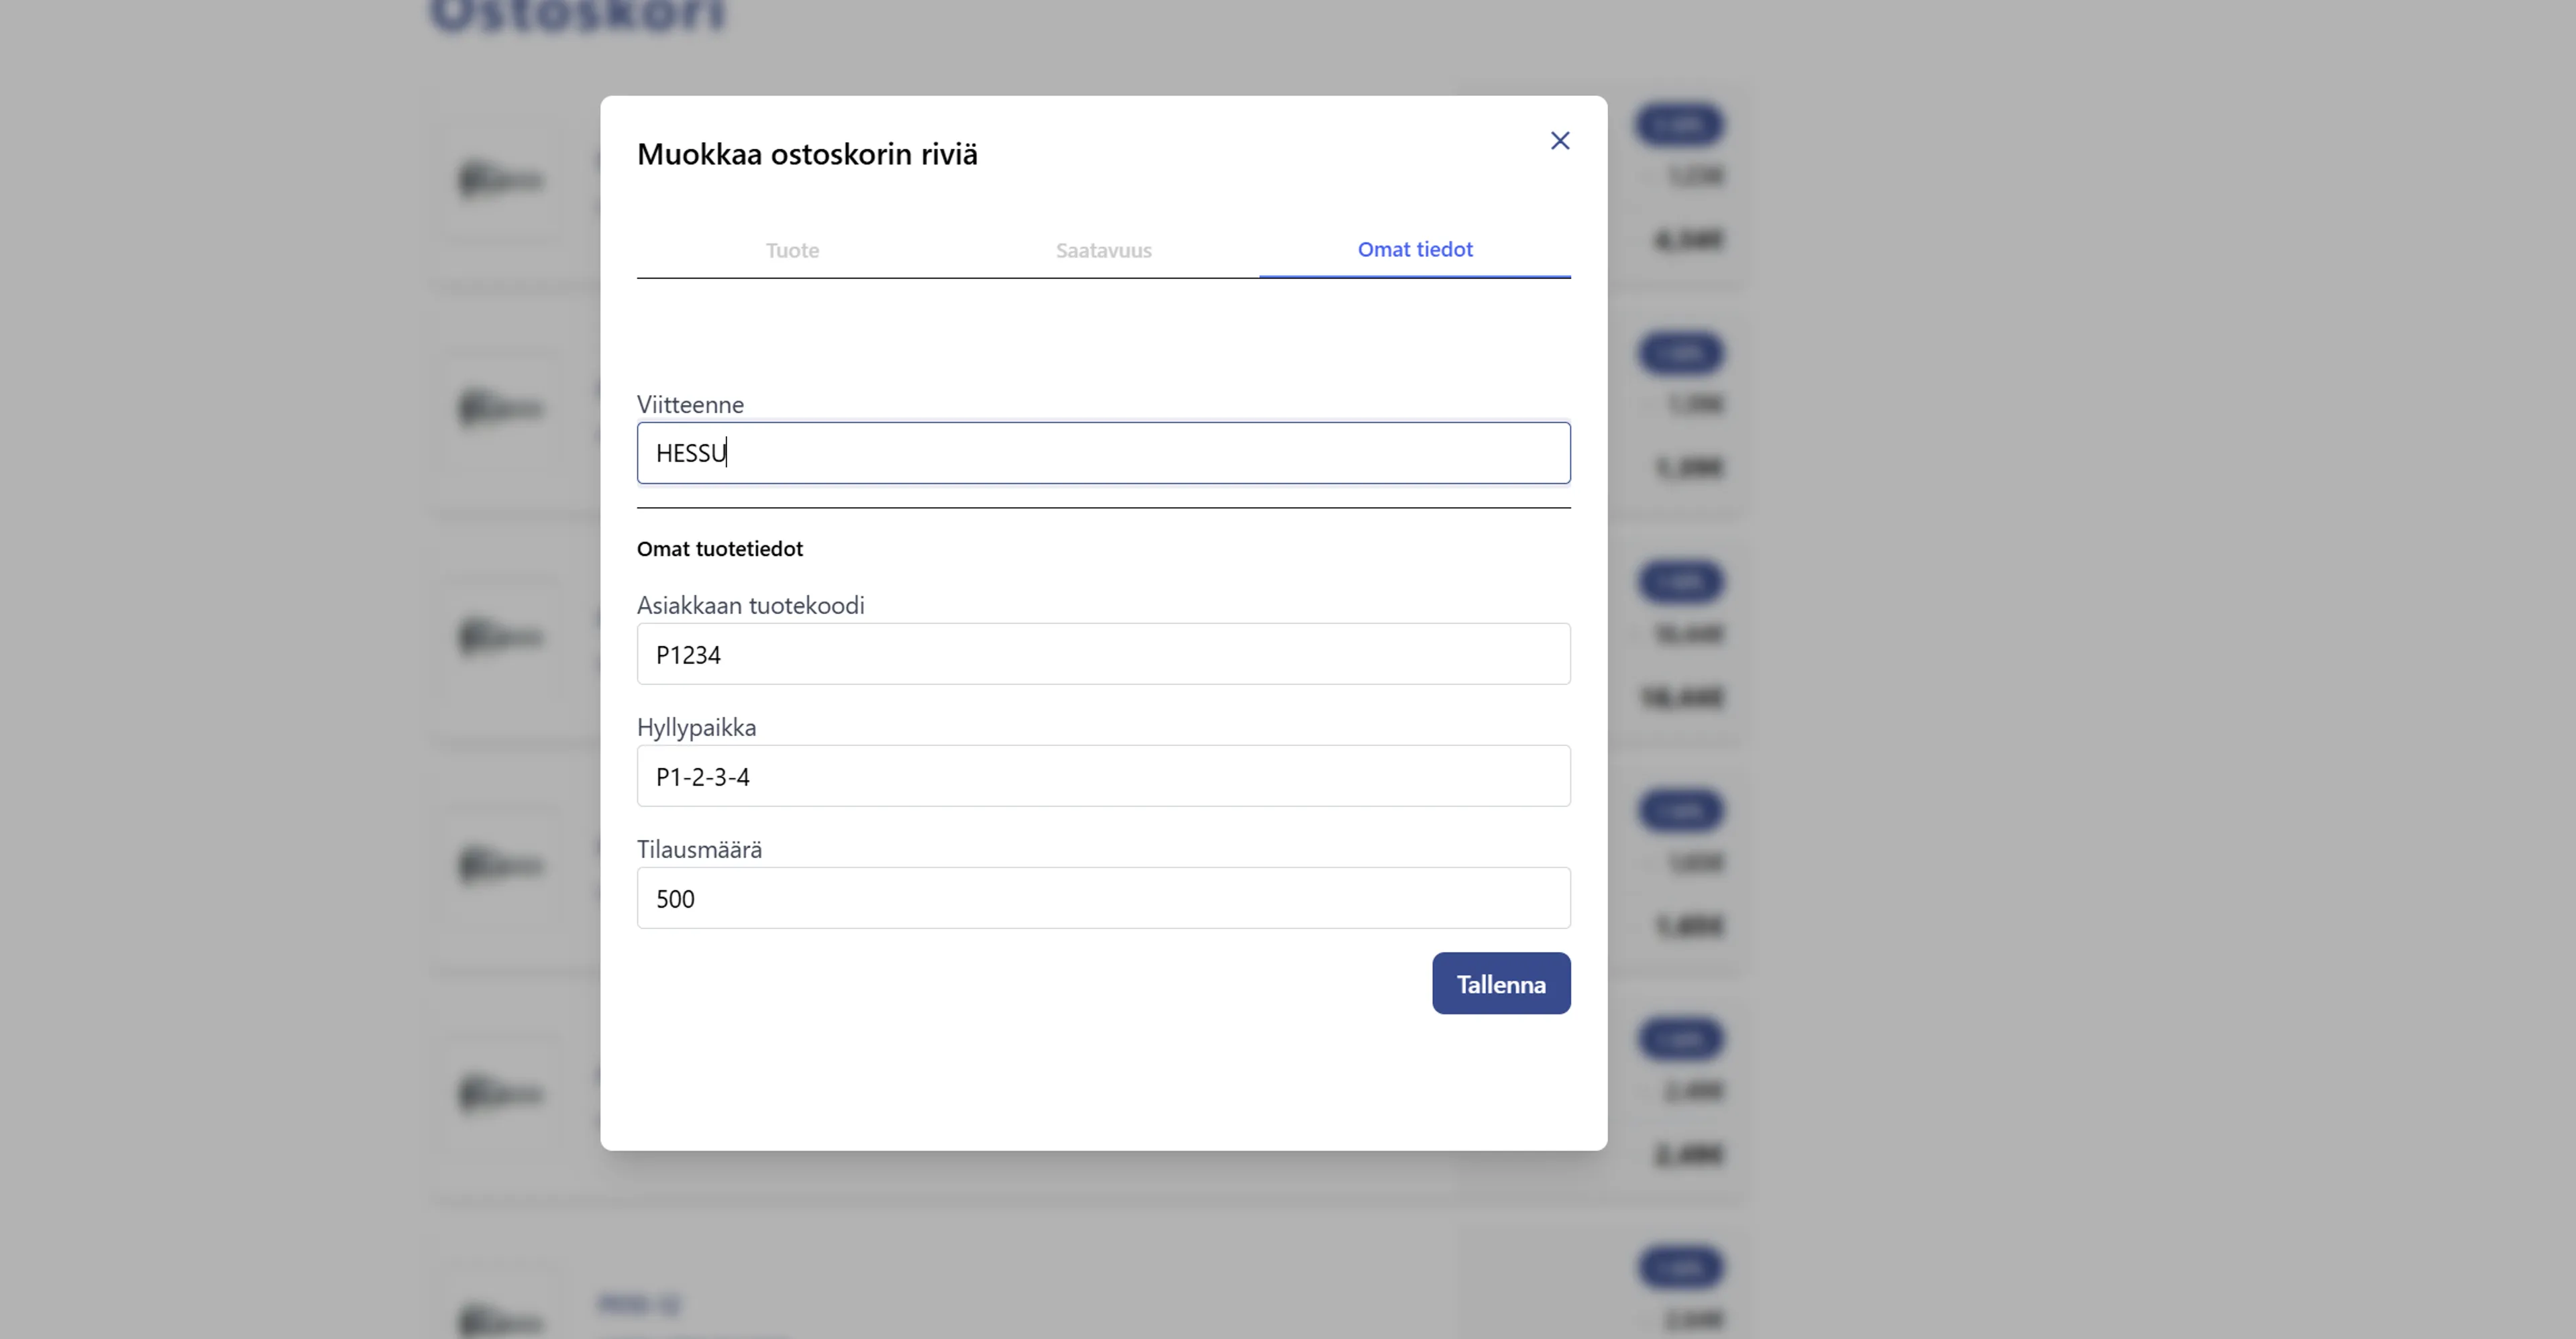The height and width of the screenshot is (1339, 2576).
Task: Open the blue product link near the bottom
Action: point(640,1304)
